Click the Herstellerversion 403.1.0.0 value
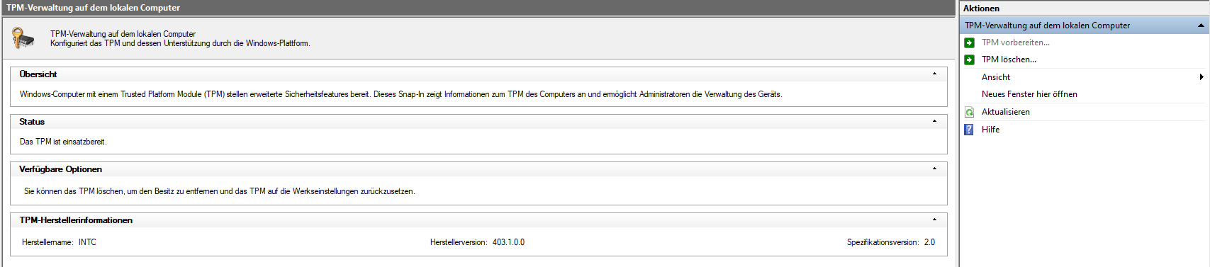Viewport: 1210px width, 267px height. pos(508,242)
